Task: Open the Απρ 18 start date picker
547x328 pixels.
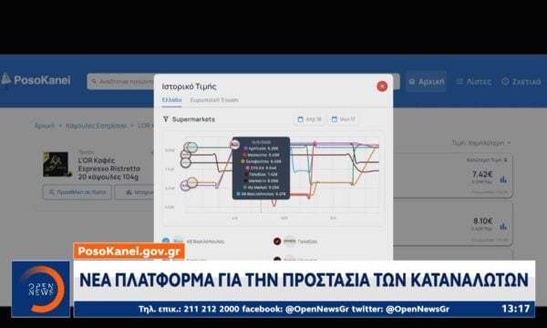Action: (309, 119)
